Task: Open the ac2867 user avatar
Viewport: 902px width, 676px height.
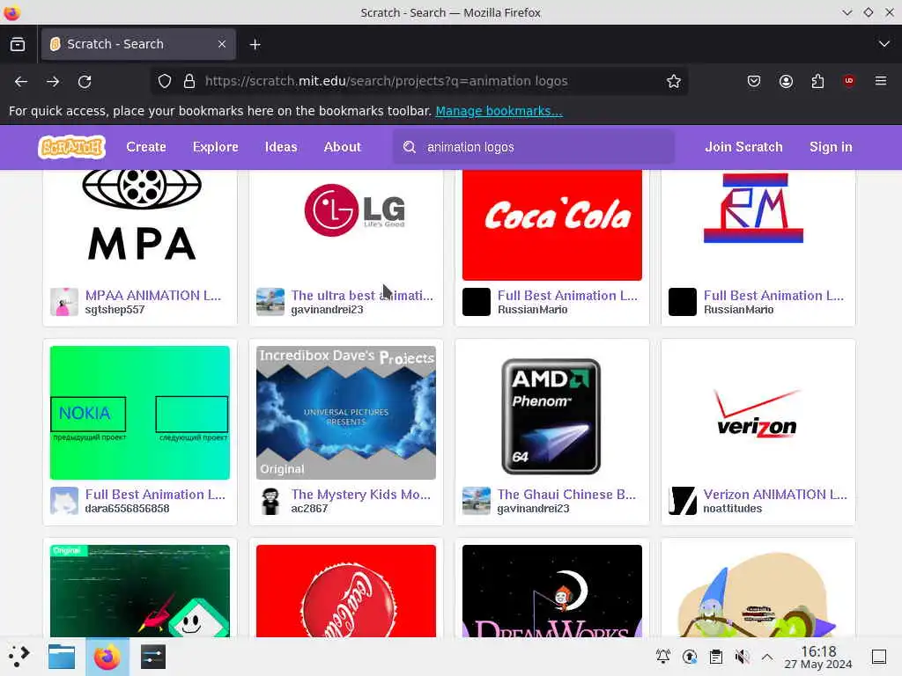Action: pyautogui.click(x=270, y=501)
